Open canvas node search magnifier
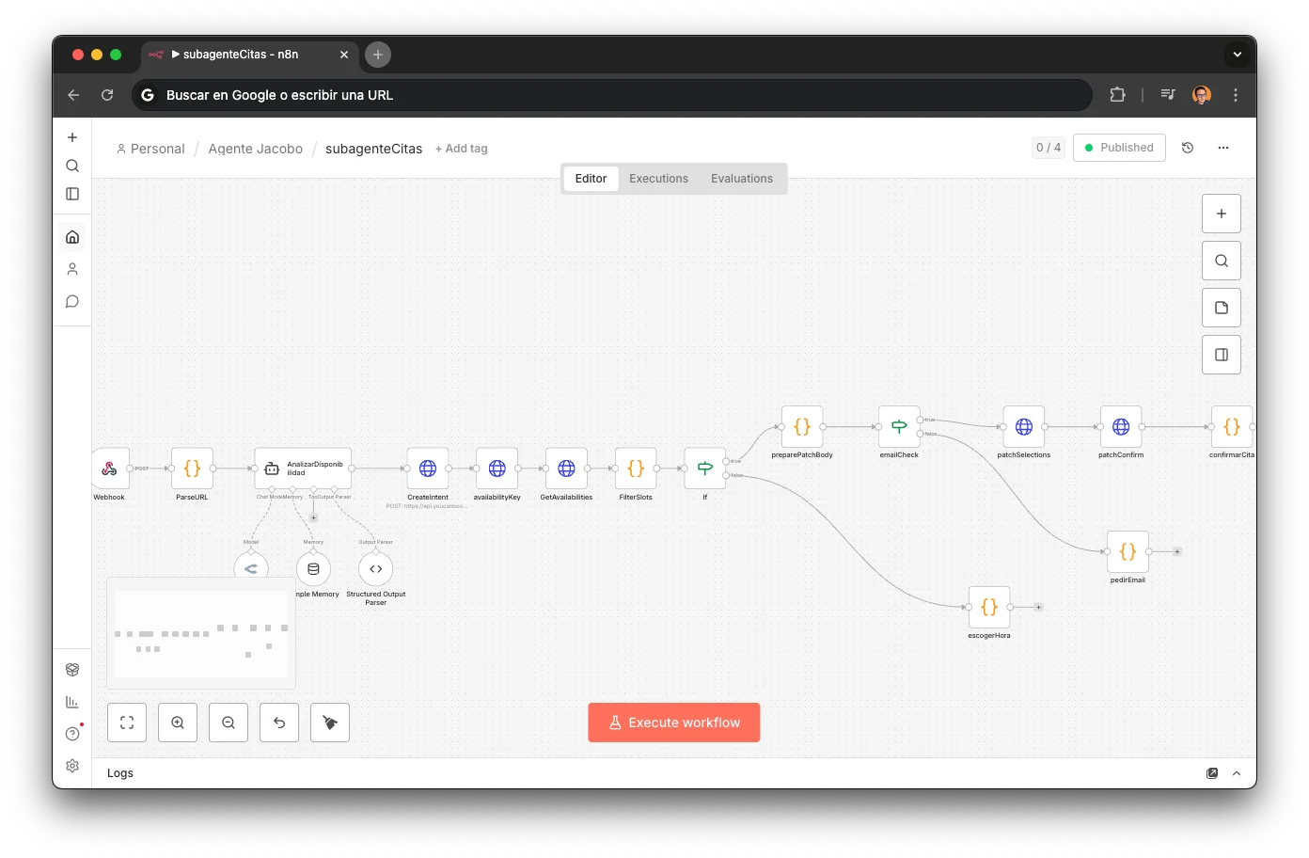Image resolution: width=1309 pixels, height=858 pixels. click(1222, 260)
